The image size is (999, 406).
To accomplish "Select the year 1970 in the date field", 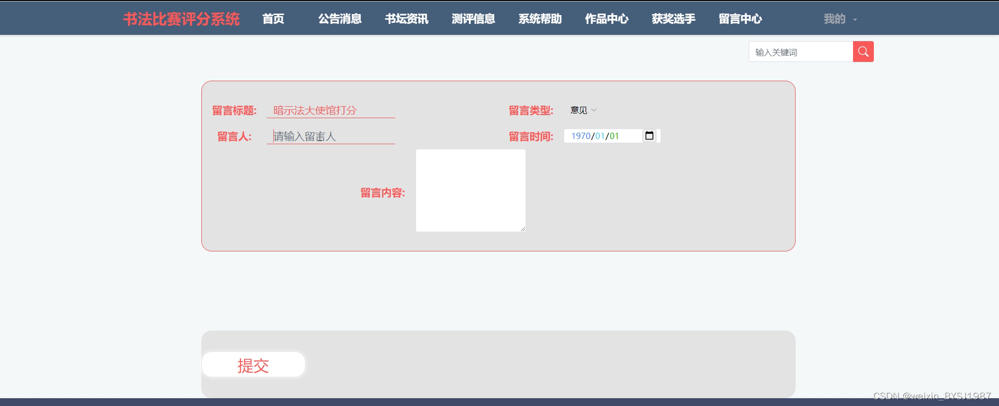I will (x=581, y=136).
